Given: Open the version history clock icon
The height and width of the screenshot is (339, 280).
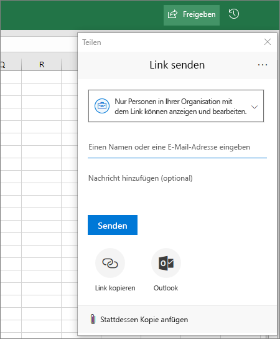Looking at the screenshot, I should (234, 14).
